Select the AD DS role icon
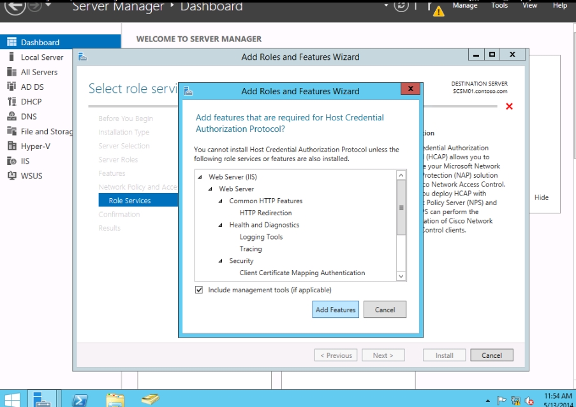The width and height of the screenshot is (576, 407). pyautogui.click(x=11, y=87)
